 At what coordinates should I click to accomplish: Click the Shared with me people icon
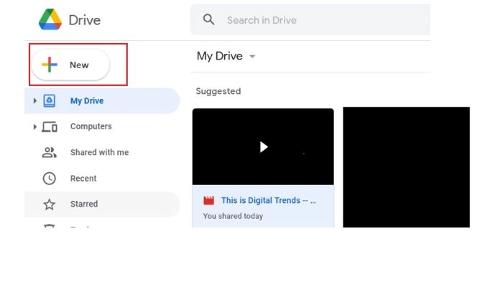(x=50, y=153)
